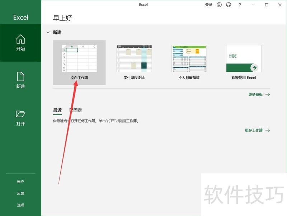The width and height of the screenshot is (287, 216).
Task: Click arrow next to 更多工作簿
Action: [268, 130]
